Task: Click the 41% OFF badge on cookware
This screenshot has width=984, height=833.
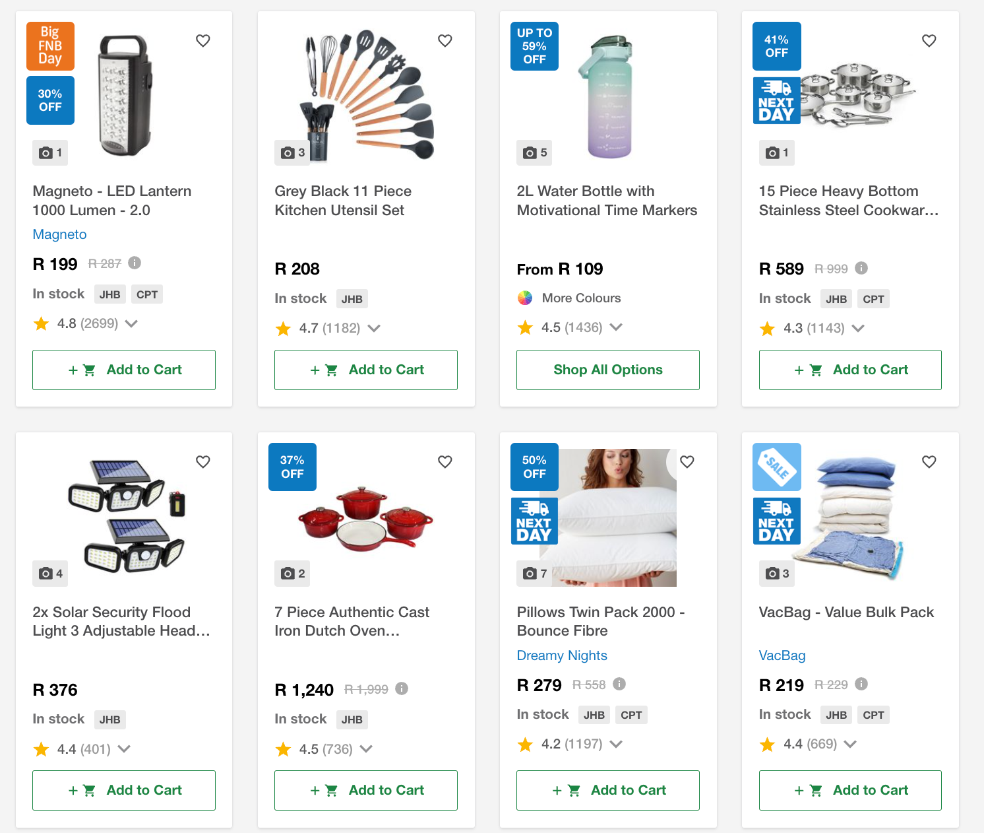Action: tap(776, 46)
